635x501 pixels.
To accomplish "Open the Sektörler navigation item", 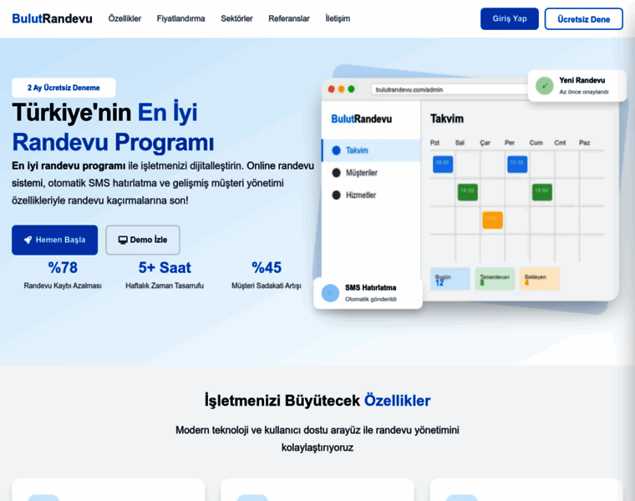I will (x=236, y=18).
